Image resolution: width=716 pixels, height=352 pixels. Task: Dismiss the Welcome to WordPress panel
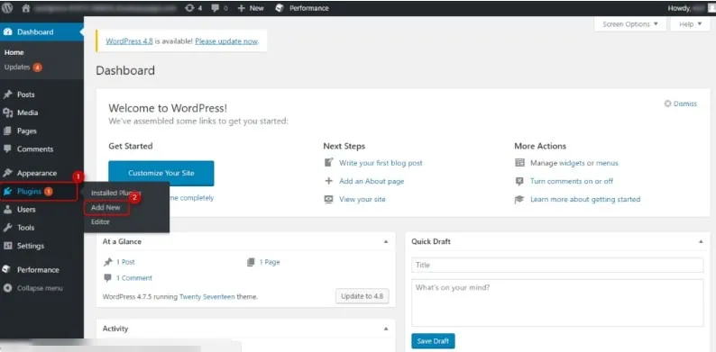coord(681,104)
